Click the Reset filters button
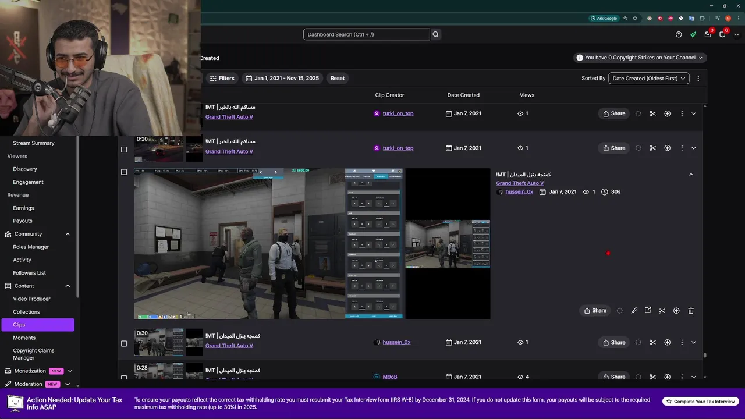 click(338, 78)
